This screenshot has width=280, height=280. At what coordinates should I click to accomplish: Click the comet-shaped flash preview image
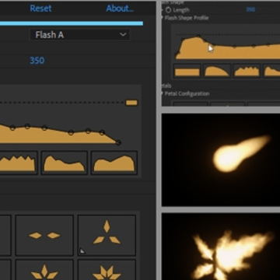[x=221, y=160]
